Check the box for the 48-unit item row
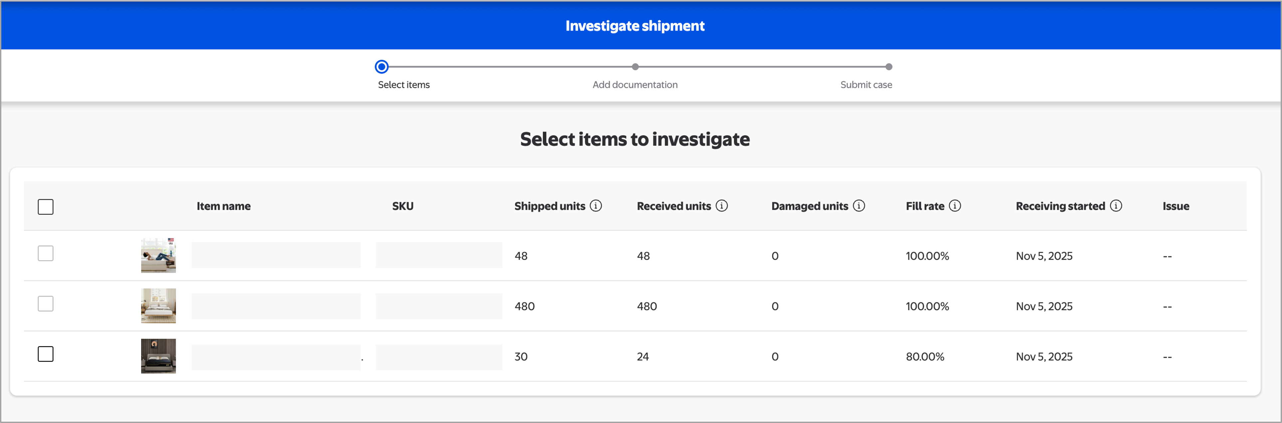Viewport: 1282px width, 423px height. tap(45, 253)
